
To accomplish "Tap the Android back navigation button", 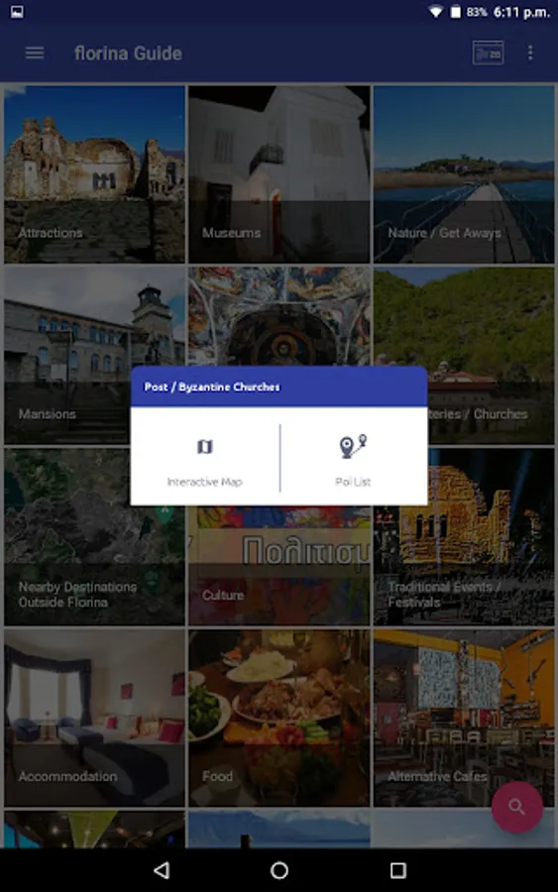I will coord(162,870).
